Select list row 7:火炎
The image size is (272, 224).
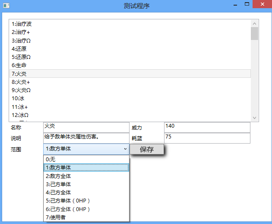coord(130,74)
